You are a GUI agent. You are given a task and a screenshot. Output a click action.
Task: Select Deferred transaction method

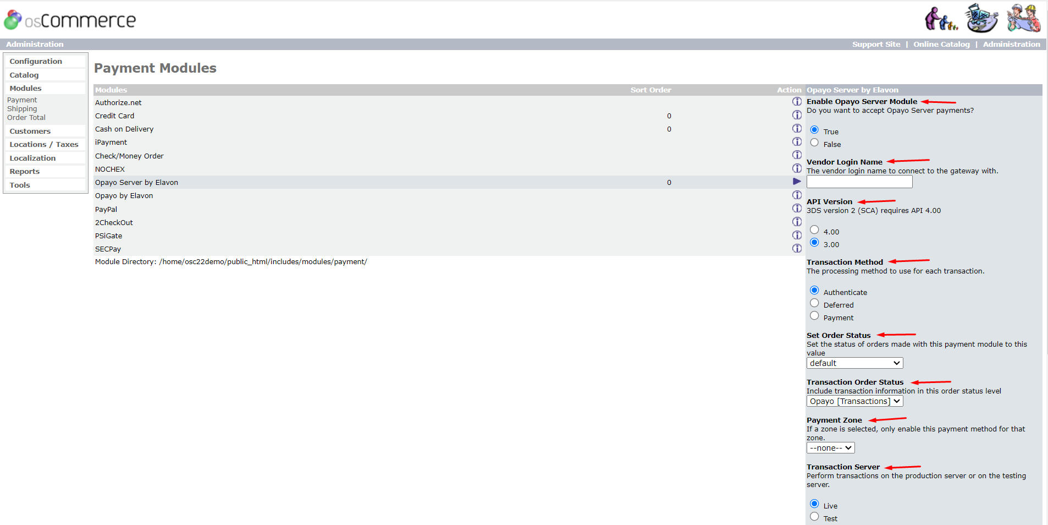coord(814,303)
